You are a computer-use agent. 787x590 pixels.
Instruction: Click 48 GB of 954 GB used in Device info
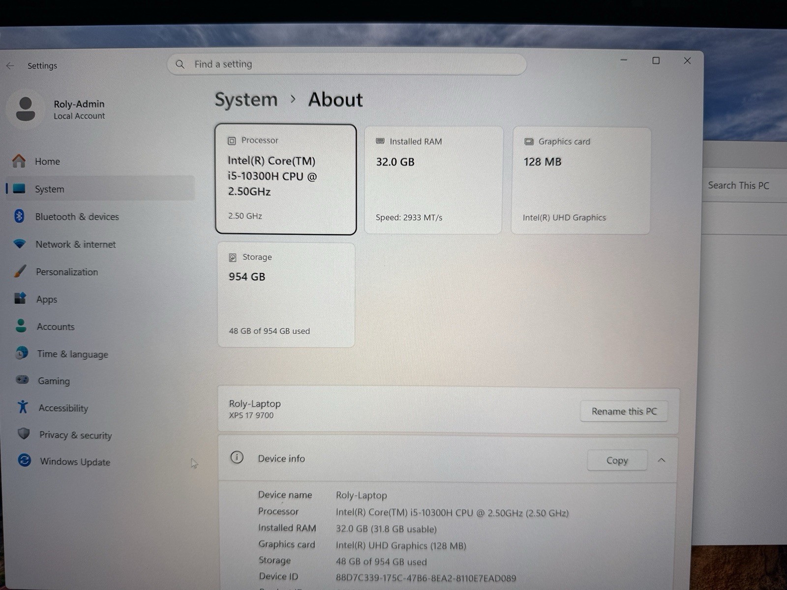click(x=381, y=561)
